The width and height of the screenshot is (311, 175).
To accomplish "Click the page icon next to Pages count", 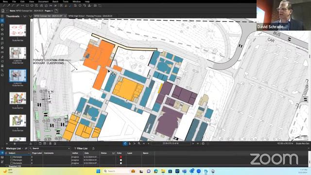I will [x=56, y=11].
